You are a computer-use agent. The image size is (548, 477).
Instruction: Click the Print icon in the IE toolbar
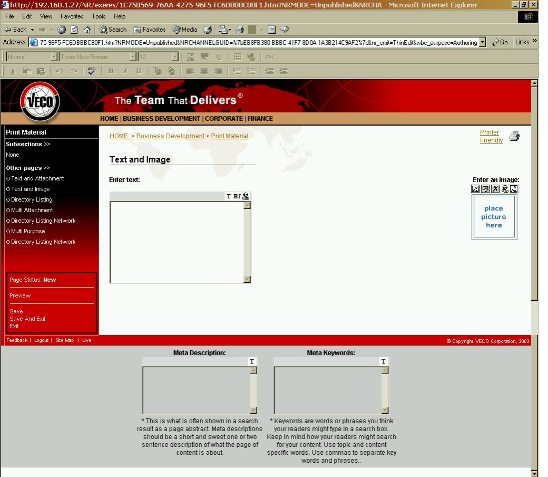click(239, 30)
